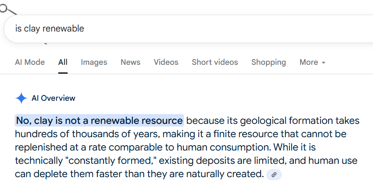This screenshot has width=373, height=194.
Task: Select the All results tab
Action: [63, 63]
